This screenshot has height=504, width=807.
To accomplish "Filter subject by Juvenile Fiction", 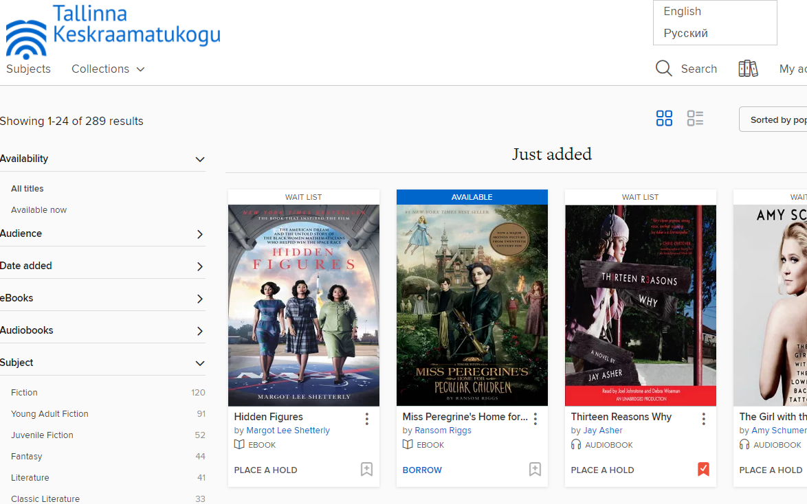I will point(42,435).
